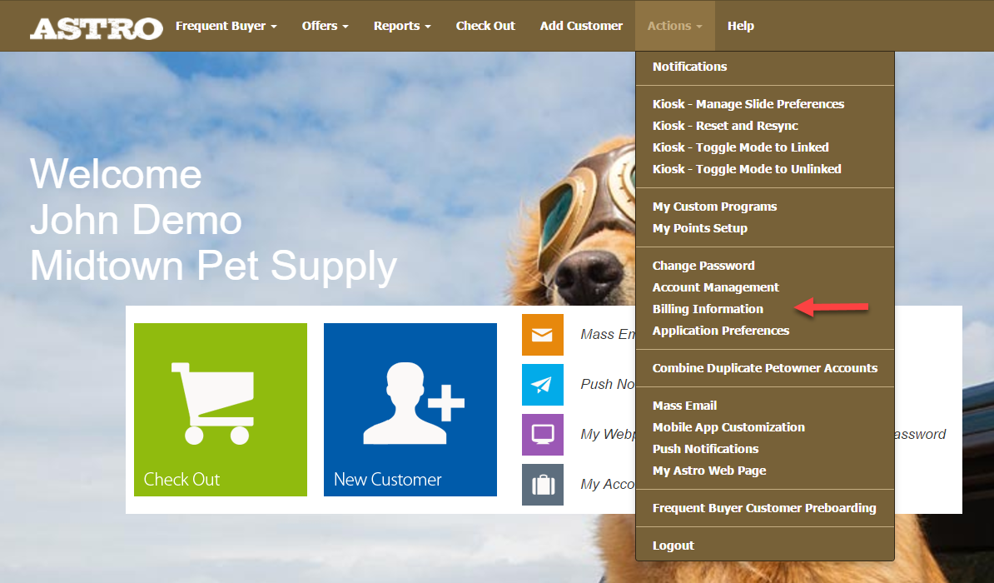Click the Push Notifications quick link text
The width and height of the screenshot is (994, 583).
tap(608, 385)
